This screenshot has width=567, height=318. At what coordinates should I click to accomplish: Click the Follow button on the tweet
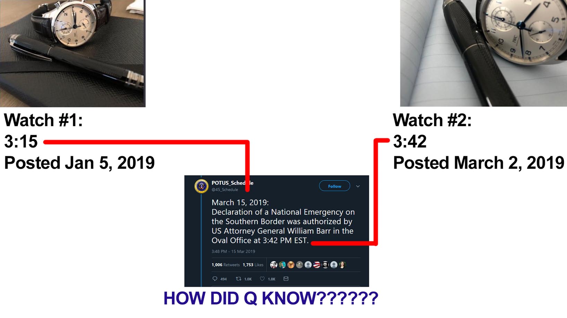pos(334,186)
